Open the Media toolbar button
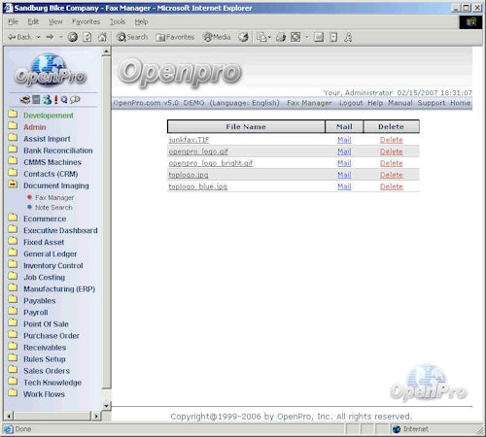Image resolution: width=486 pixels, height=437 pixels. tap(217, 37)
